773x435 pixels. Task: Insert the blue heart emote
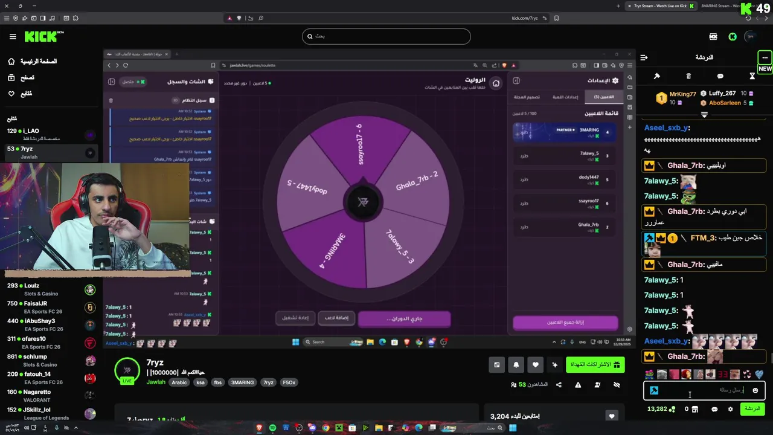coord(759,375)
